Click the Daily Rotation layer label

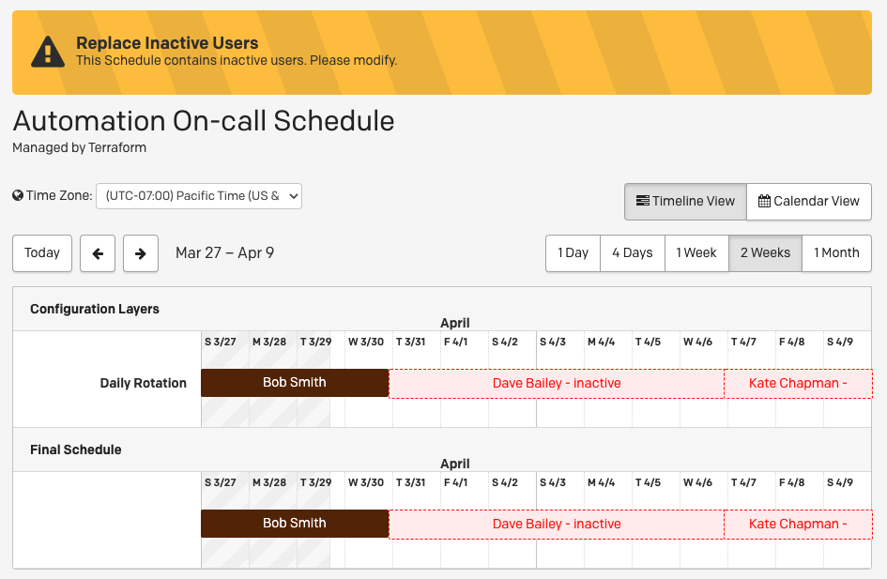[x=143, y=384]
